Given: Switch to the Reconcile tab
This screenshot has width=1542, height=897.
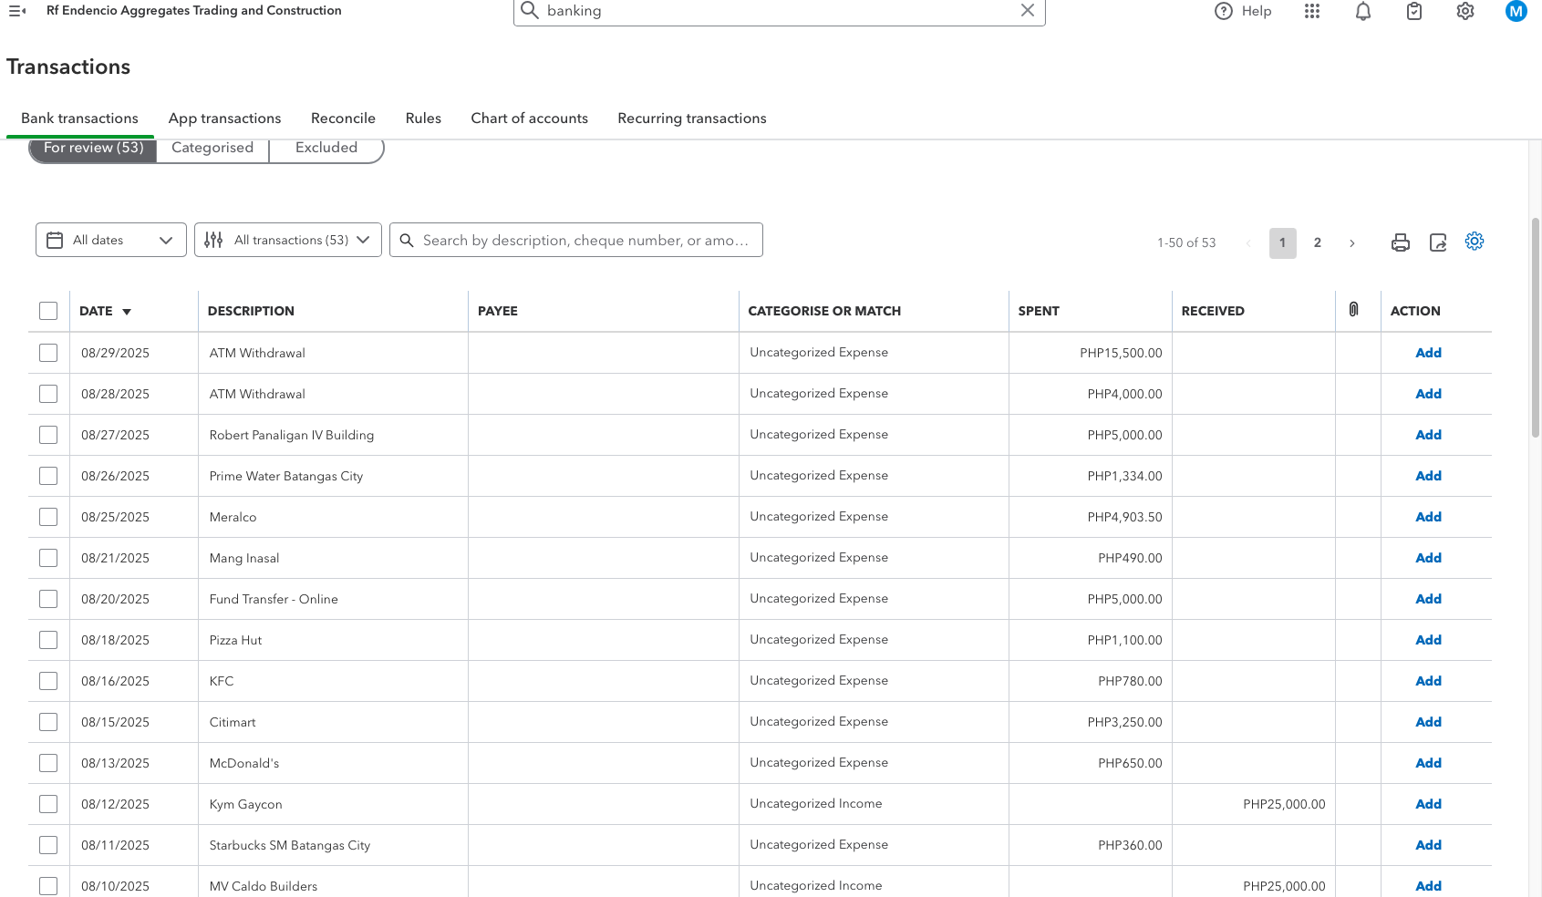Looking at the screenshot, I should pos(343,119).
